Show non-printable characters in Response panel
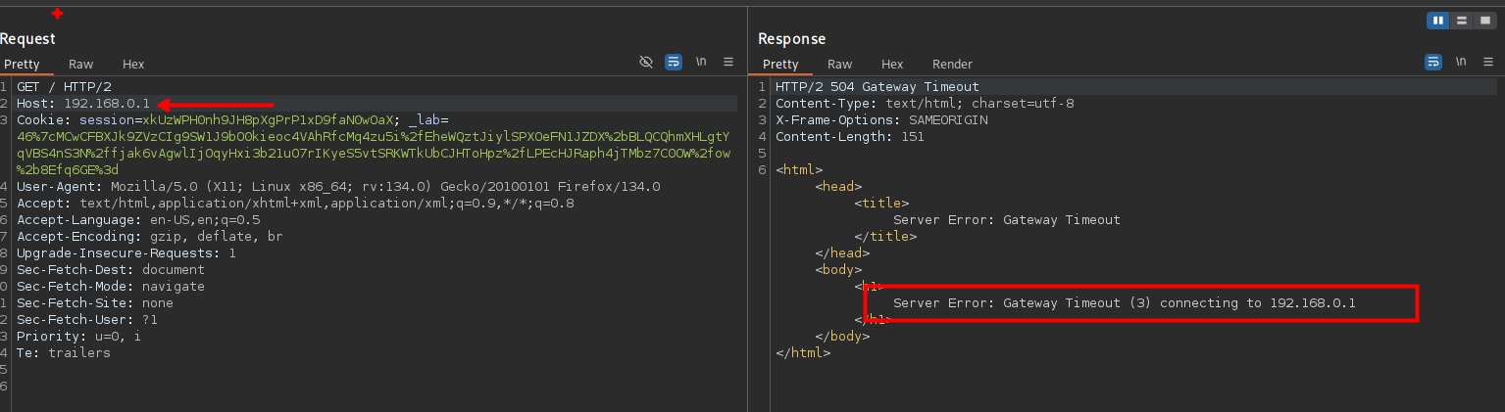 [1461, 62]
